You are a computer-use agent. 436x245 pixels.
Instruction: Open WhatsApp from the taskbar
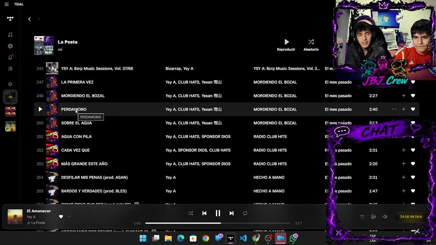click(x=293, y=238)
